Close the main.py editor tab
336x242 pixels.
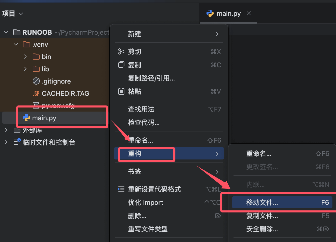[249, 13]
